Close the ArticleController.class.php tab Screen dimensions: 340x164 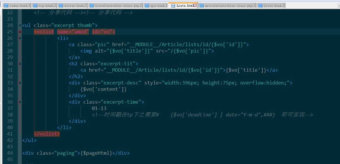point(254,6)
